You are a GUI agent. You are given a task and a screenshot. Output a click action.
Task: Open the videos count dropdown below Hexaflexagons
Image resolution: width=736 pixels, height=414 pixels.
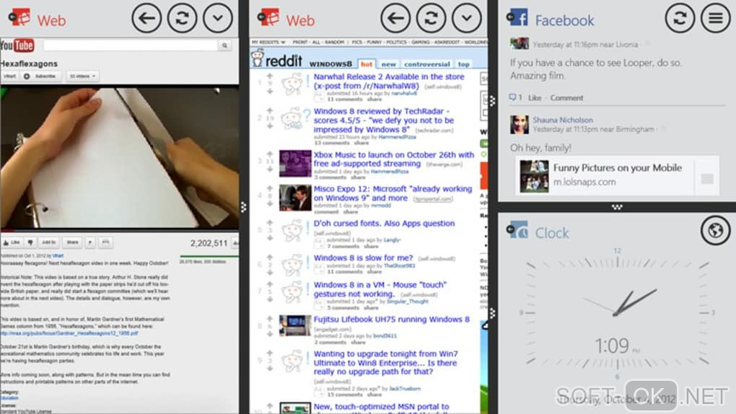click(82, 76)
